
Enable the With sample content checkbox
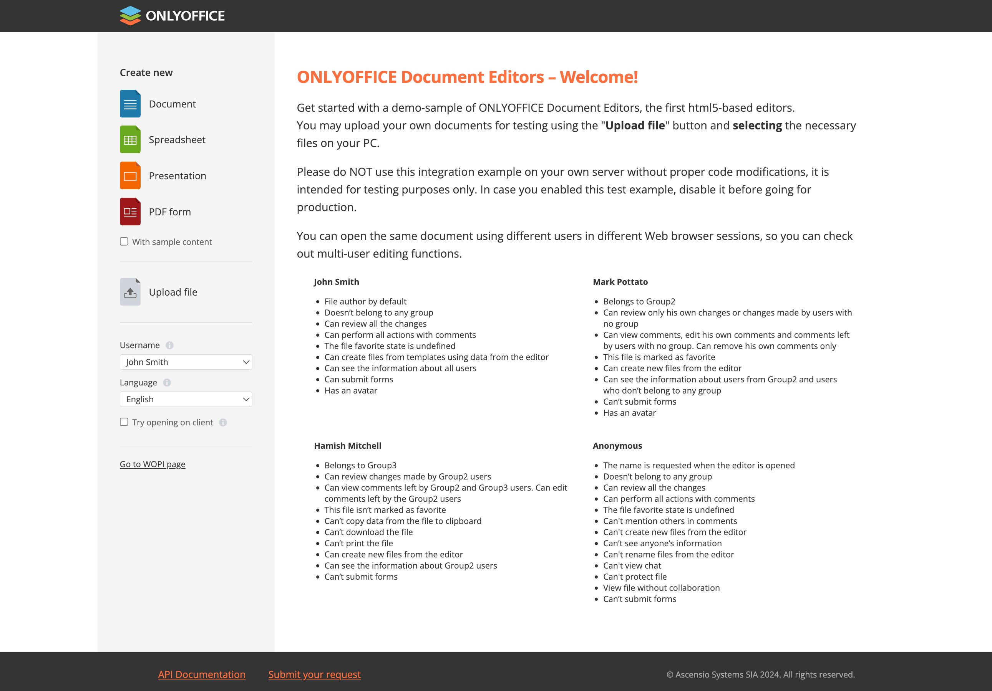[124, 242]
